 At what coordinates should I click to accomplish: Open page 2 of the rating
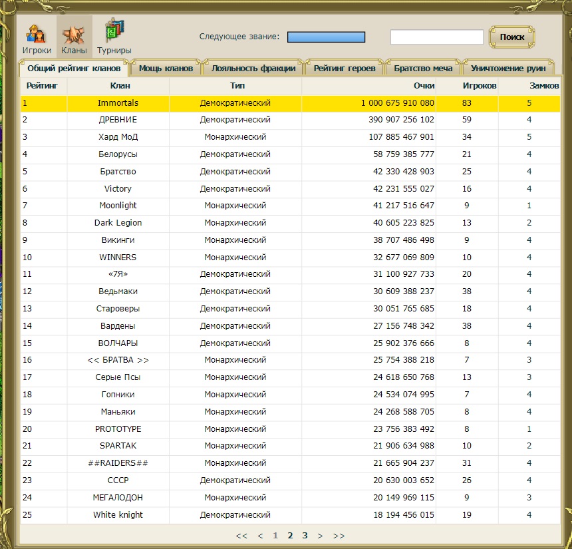point(290,536)
